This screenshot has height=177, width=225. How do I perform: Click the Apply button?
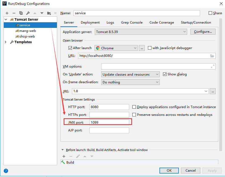tap(212, 170)
